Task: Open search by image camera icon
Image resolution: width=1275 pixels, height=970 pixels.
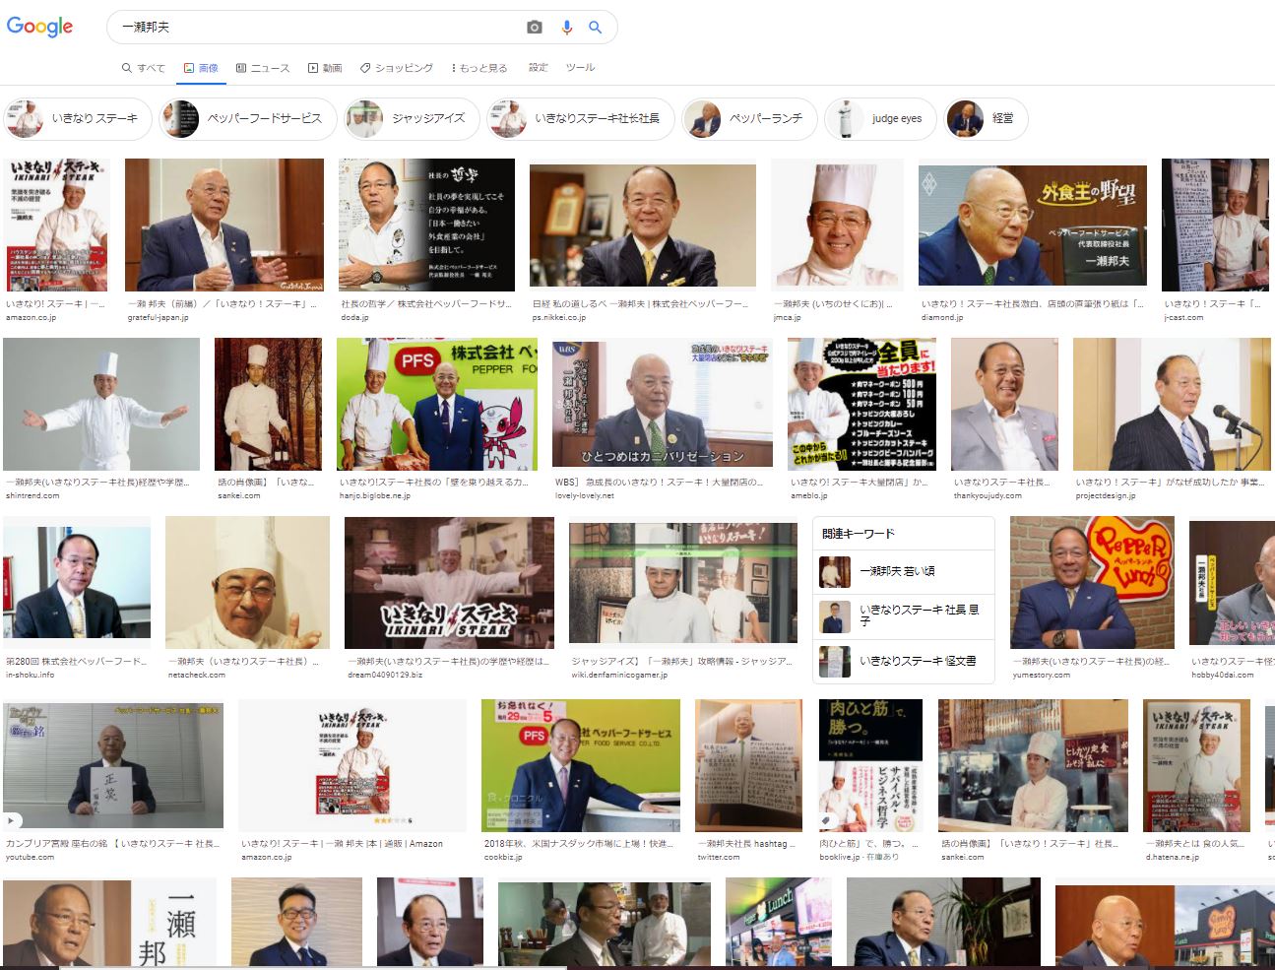Action: point(535,28)
